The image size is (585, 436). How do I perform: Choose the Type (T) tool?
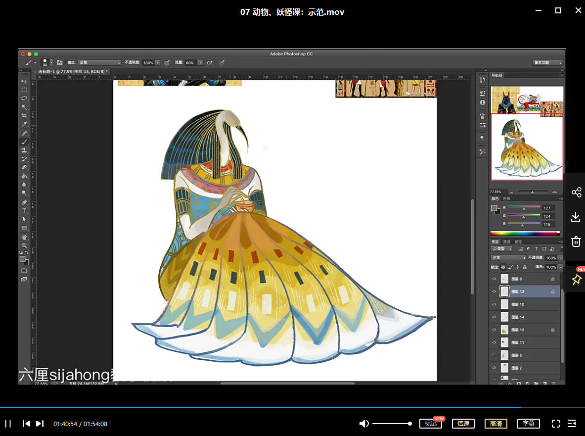pyautogui.click(x=24, y=211)
